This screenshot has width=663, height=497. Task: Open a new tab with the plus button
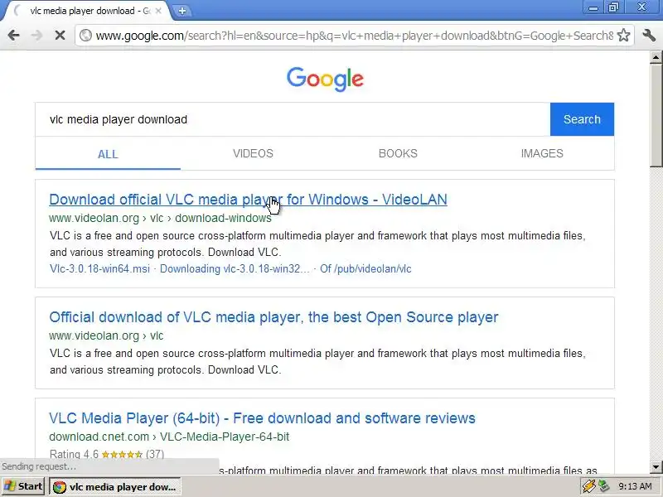point(182,11)
